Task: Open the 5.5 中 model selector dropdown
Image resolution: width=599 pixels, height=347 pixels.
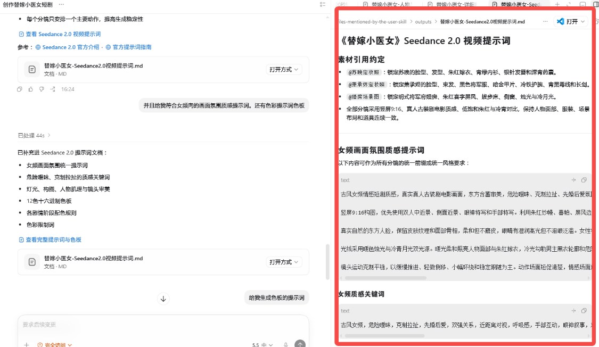Action: (262, 345)
